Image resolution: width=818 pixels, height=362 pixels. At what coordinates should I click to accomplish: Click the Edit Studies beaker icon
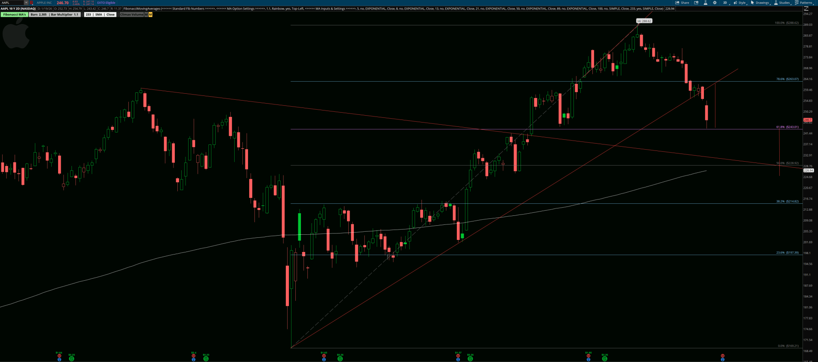tap(705, 3)
